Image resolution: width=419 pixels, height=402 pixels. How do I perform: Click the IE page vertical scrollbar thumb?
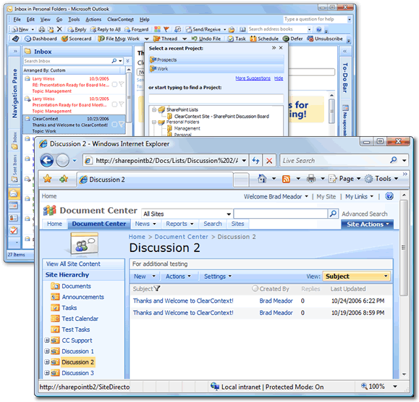[x=404, y=248]
